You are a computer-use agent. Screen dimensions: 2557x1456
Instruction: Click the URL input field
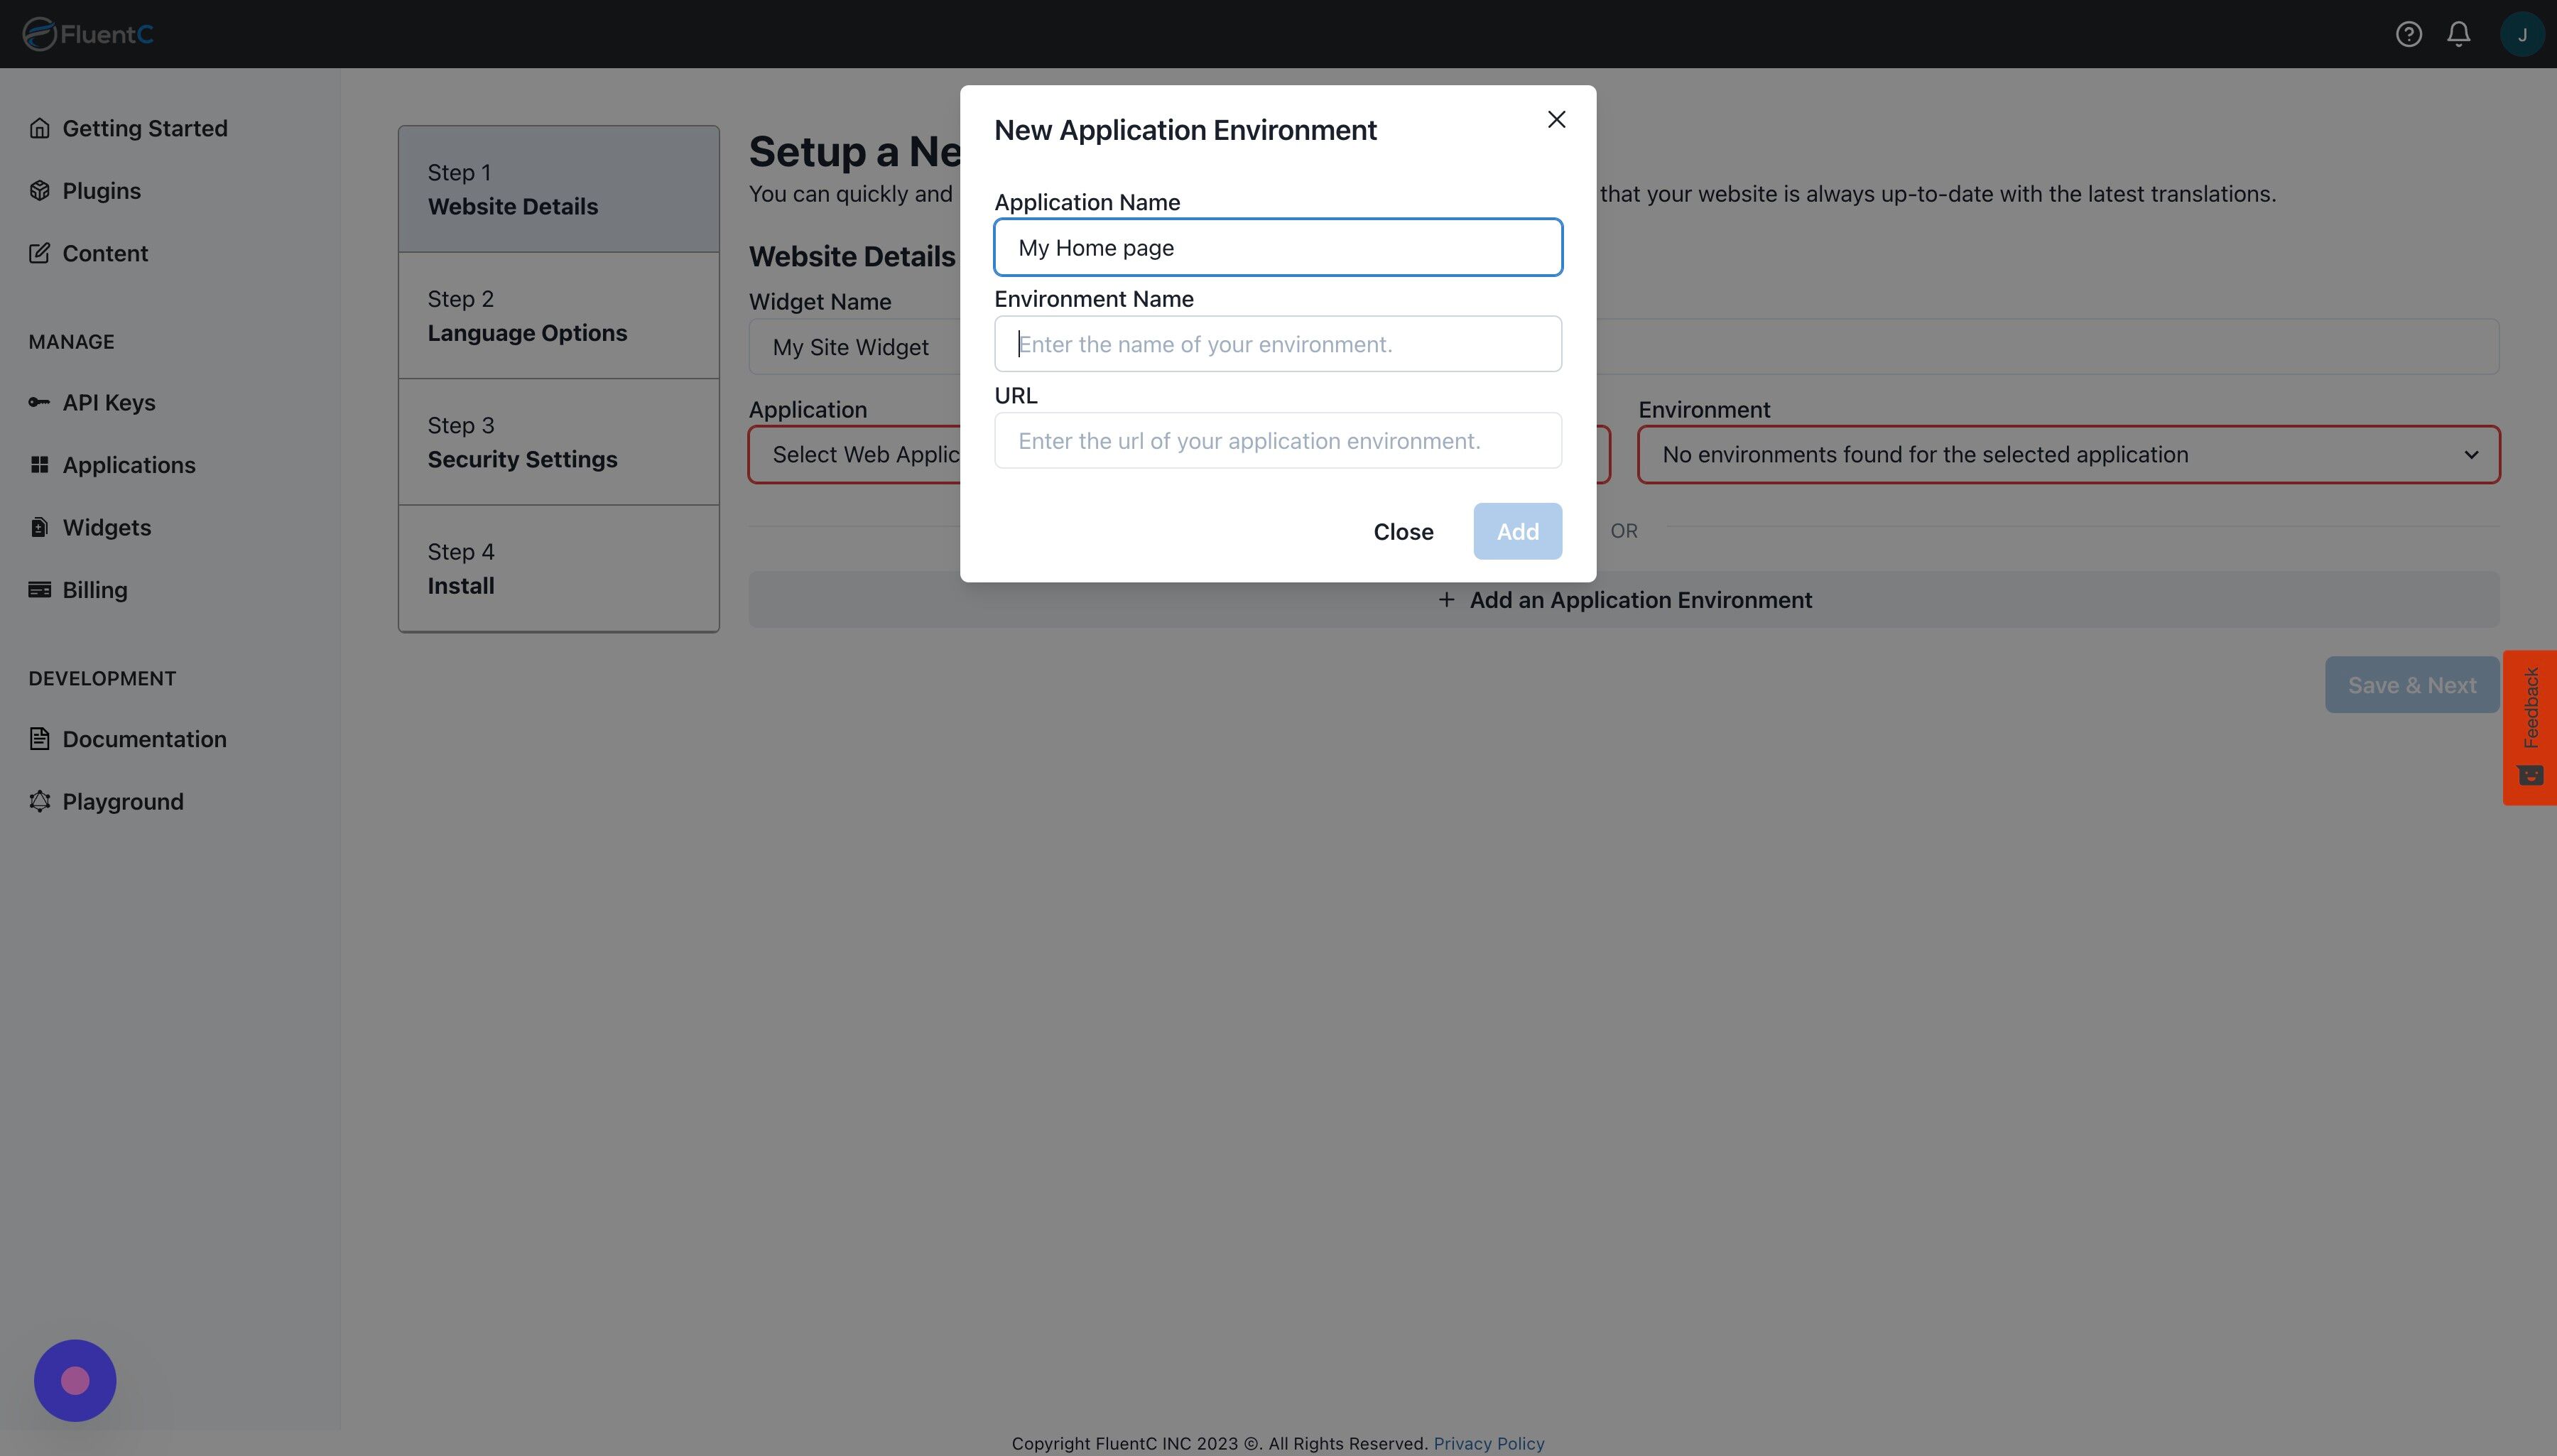click(1277, 441)
